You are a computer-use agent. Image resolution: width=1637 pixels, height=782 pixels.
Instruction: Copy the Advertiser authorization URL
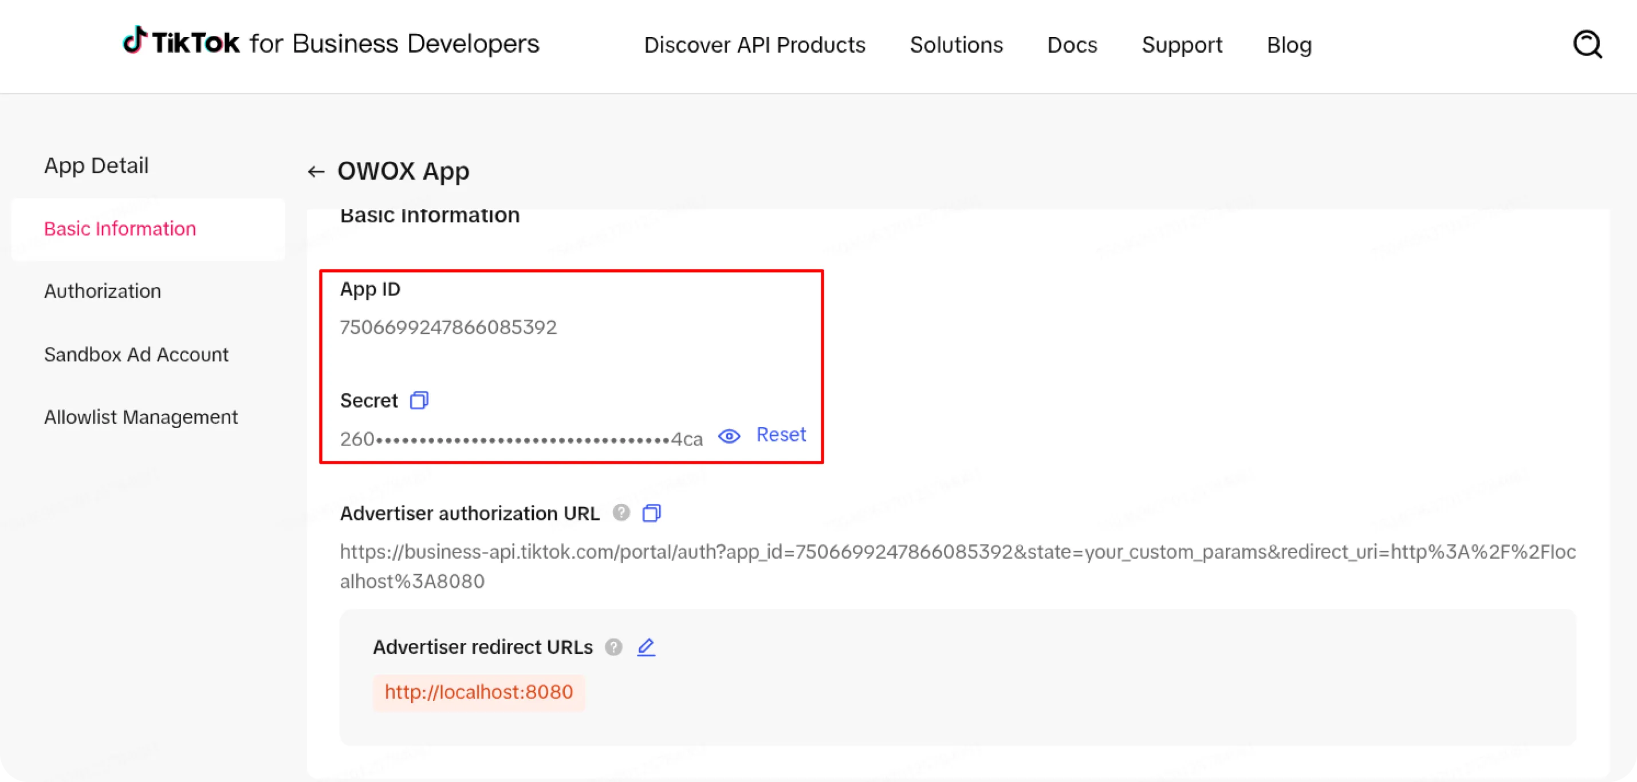click(x=651, y=513)
